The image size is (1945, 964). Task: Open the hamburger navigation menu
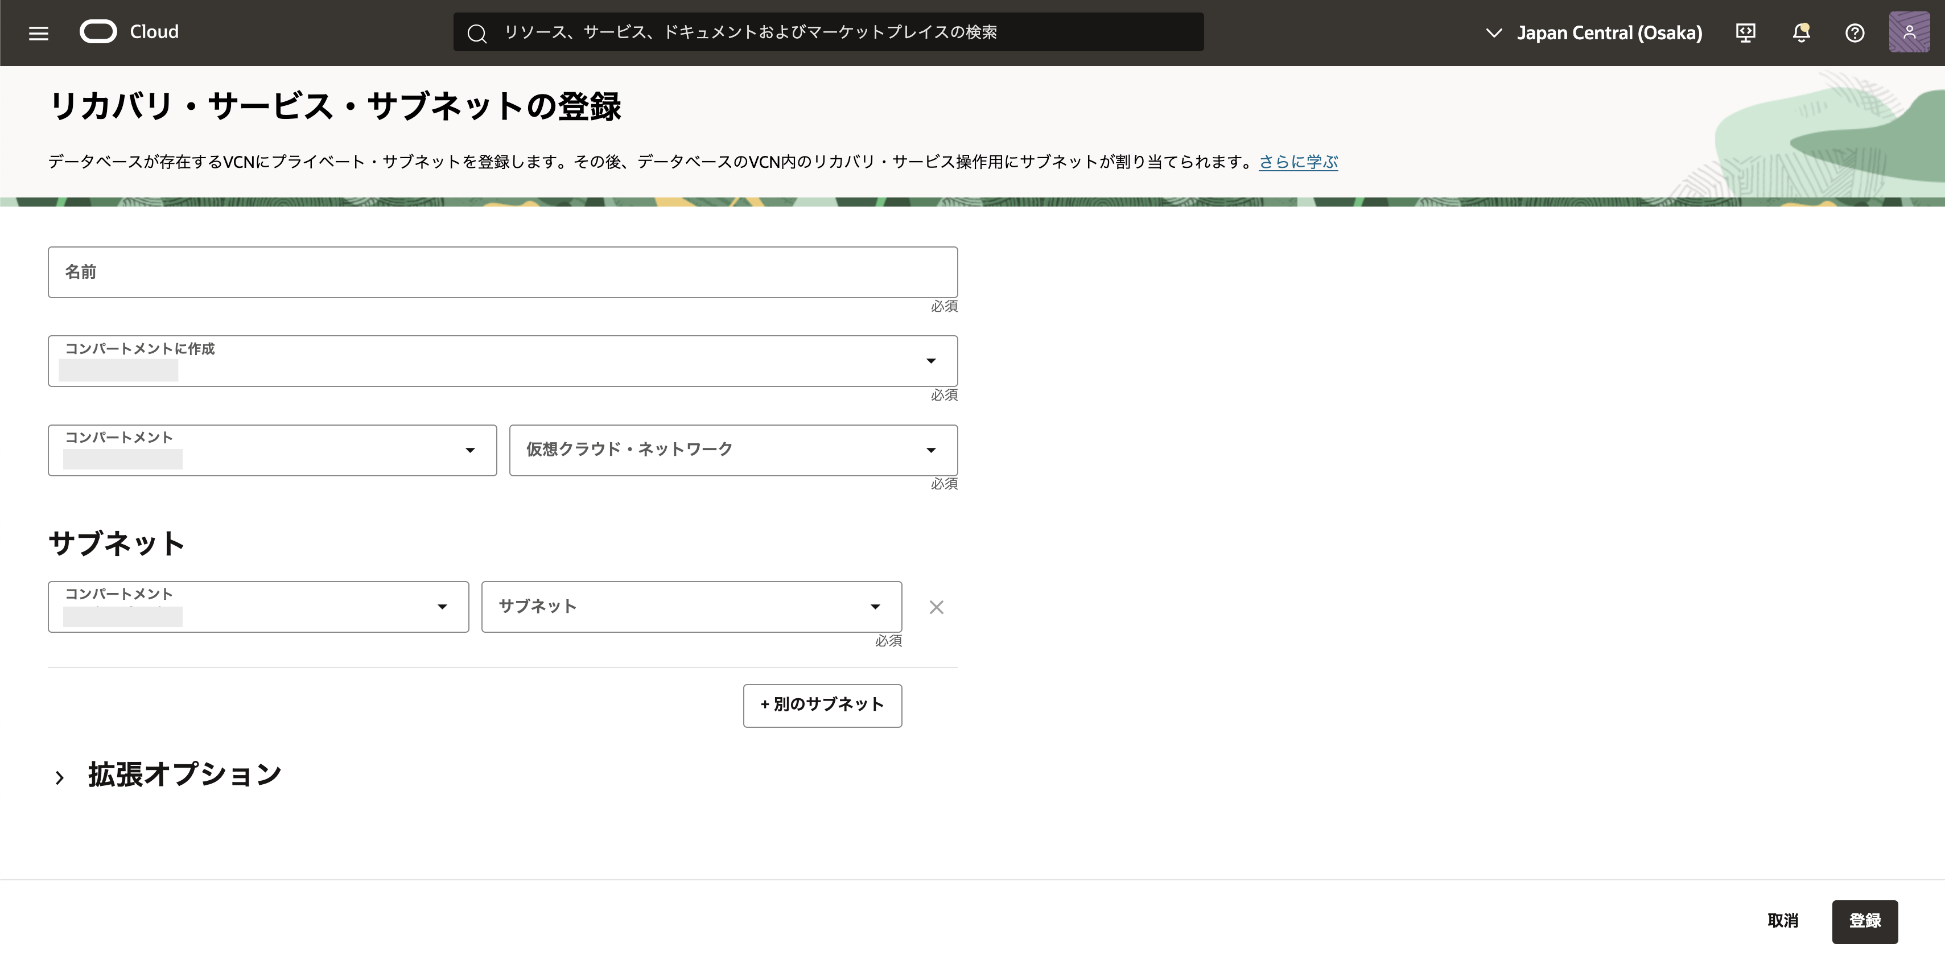(39, 32)
